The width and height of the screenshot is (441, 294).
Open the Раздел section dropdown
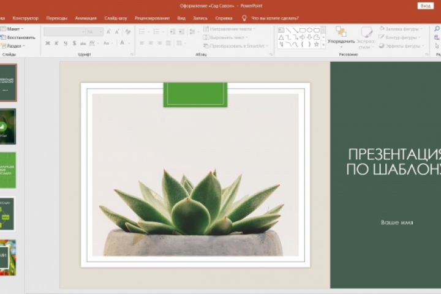point(15,46)
